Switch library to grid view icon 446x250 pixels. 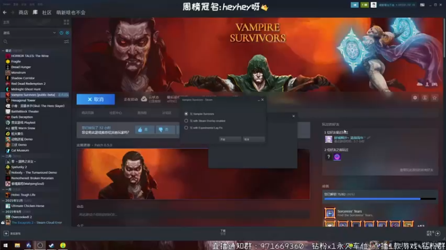[66, 22]
